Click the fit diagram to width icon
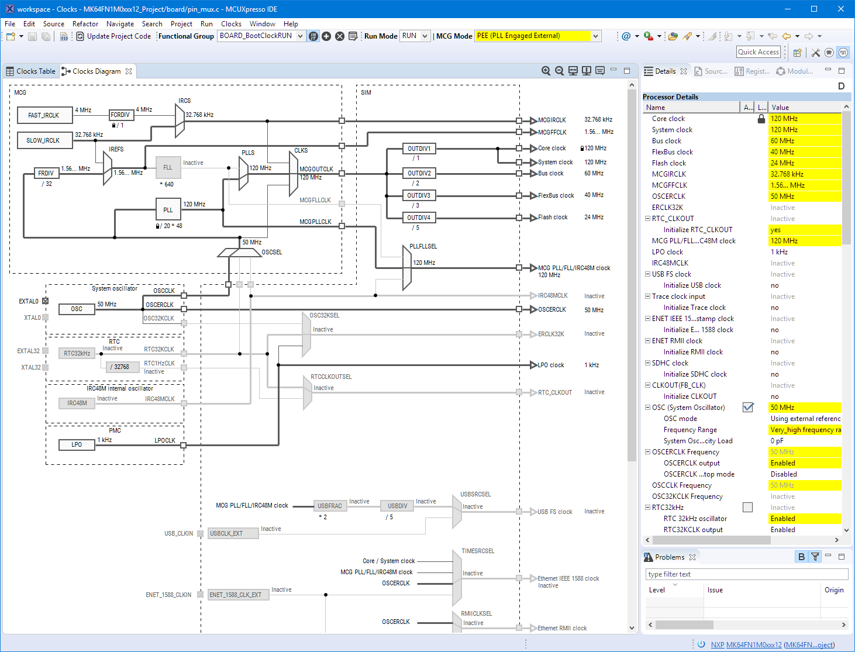 pyautogui.click(x=573, y=71)
